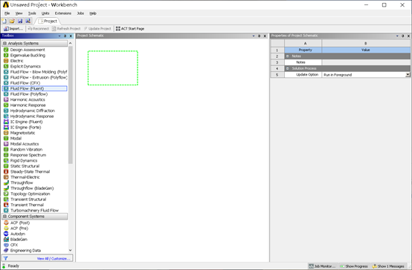
Task: Click Show 1 Messages button
Action: click(388, 266)
